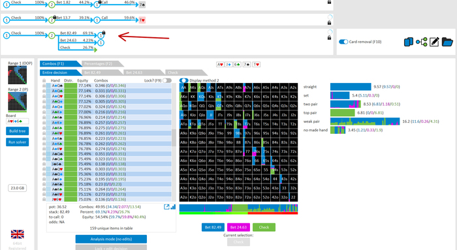Toggle the Lock? (F9) switch
Viewport: 457px width, 250px height.
coord(167,80)
